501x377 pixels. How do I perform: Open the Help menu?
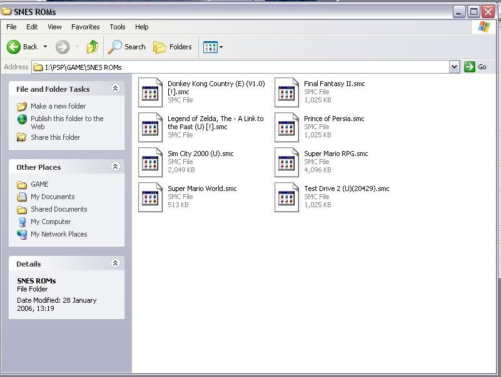click(141, 27)
